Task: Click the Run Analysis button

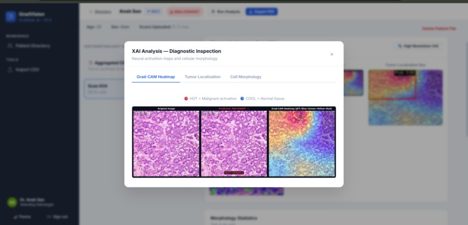Action: [226, 12]
